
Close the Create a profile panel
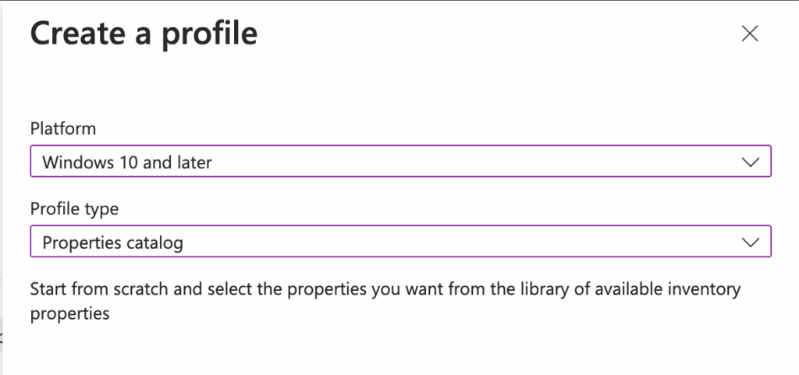749,34
